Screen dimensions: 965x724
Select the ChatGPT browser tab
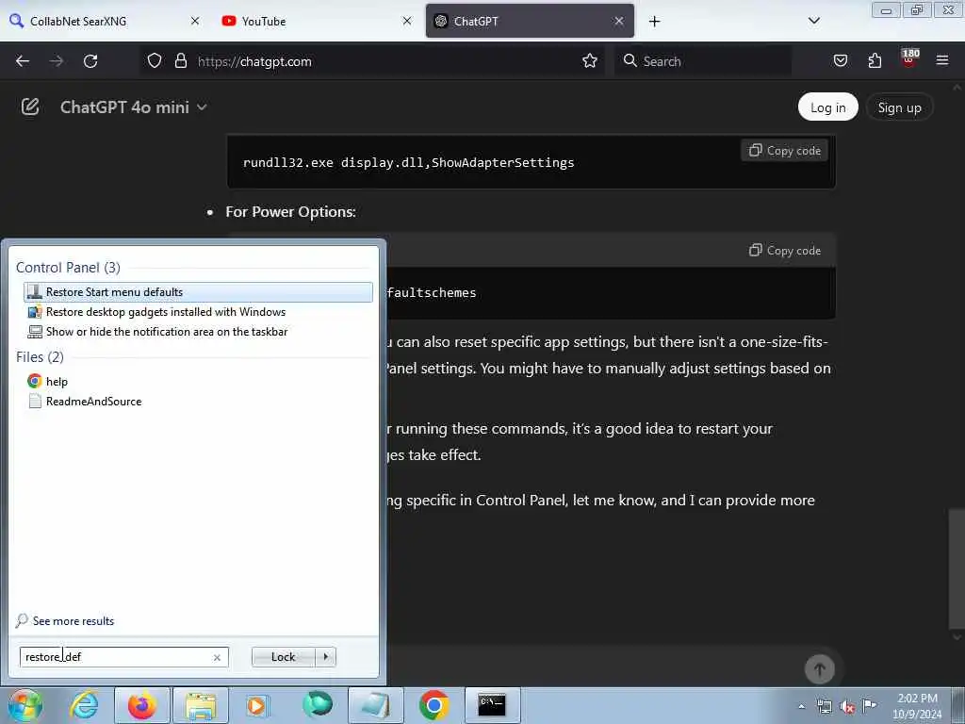pyautogui.click(x=530, y=21)
